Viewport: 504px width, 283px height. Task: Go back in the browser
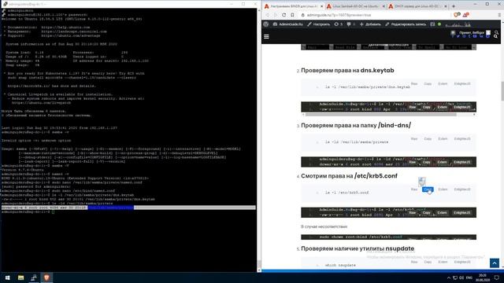(268, 15)
